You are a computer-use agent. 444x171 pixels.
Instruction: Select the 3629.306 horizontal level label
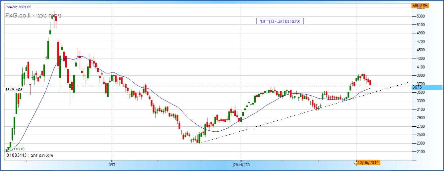[x=14, y=89]
